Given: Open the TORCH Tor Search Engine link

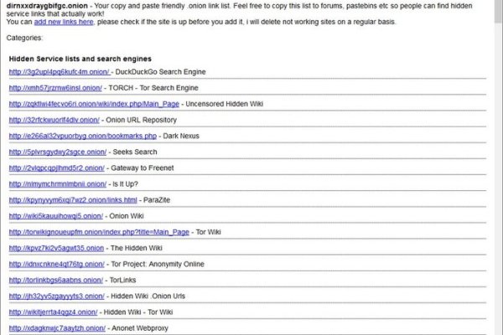Looking at the screenshot, I should 55,88.
